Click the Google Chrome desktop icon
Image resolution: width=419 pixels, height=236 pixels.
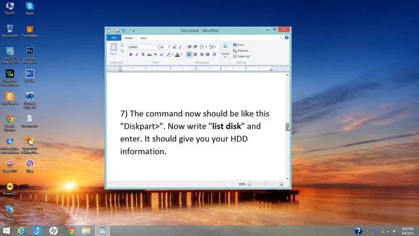pyautogui.click(x=10, y=123)
